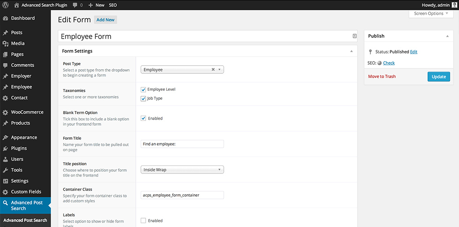Click the Container Class input field
Image resolution: width=459 pixels, height=227 pixels.
pyautogui.click(x=182, y=195)
